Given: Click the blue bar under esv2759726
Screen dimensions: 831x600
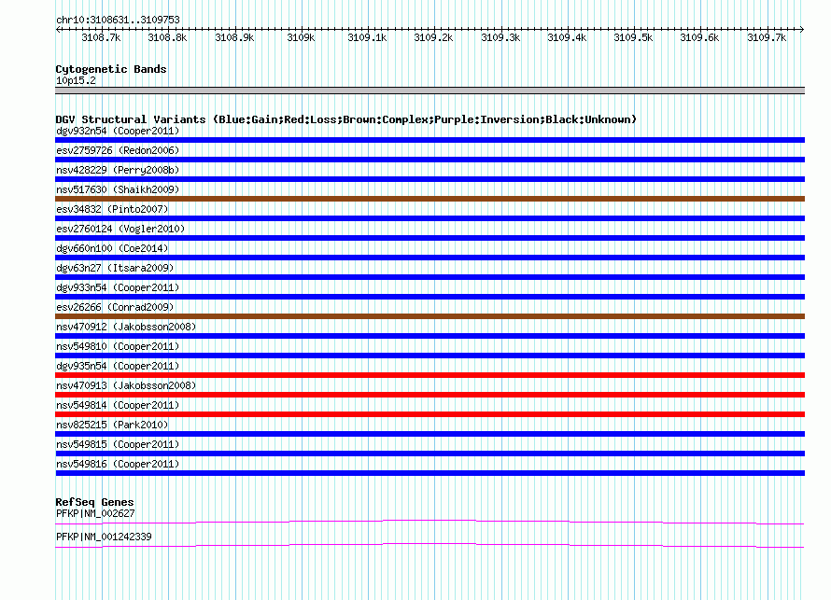Looking at the screenshot, I should tap(430, 160).
